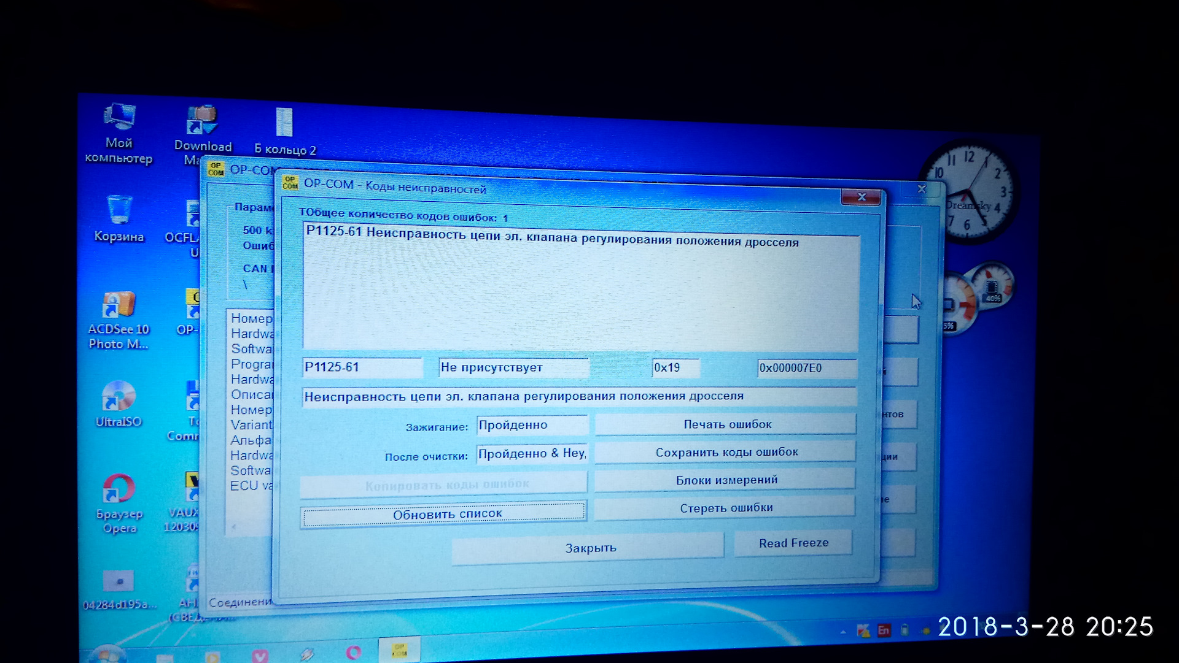Viewport: 1179px width, 663px height.
Task: Click the Зажигание: label
Action: tap(437, 427)
